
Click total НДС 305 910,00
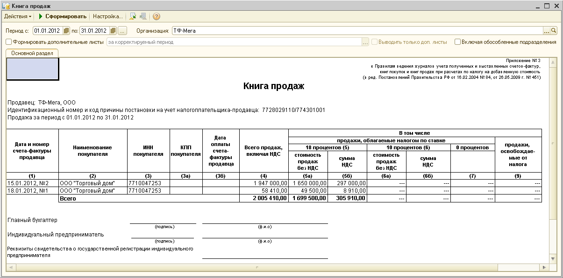click(347, 198)
